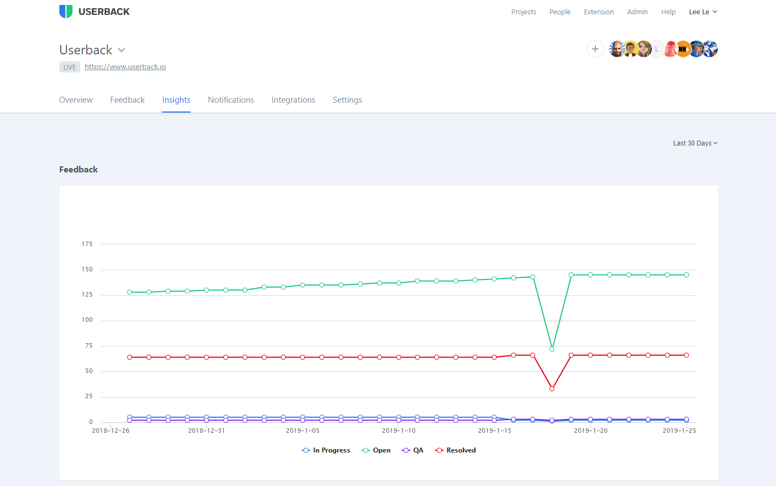Click the add team member plus button
The height and width of the screenshot is (486, 776).
pyautogui.click(x=595, y=49)
